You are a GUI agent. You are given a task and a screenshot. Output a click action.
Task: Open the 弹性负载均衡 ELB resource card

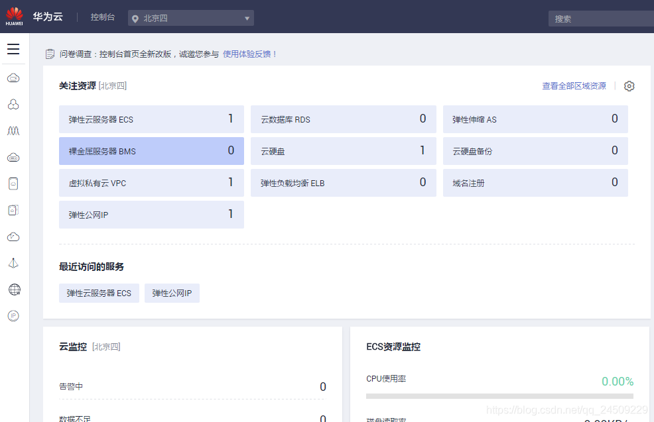(x=344, y=182)
